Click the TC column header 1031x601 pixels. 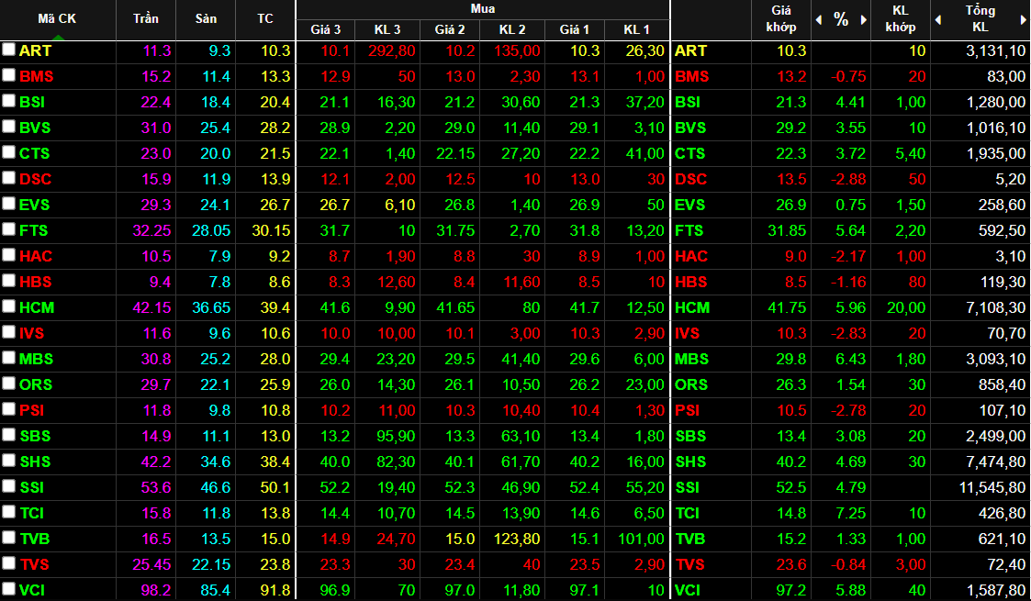[264, 19]
